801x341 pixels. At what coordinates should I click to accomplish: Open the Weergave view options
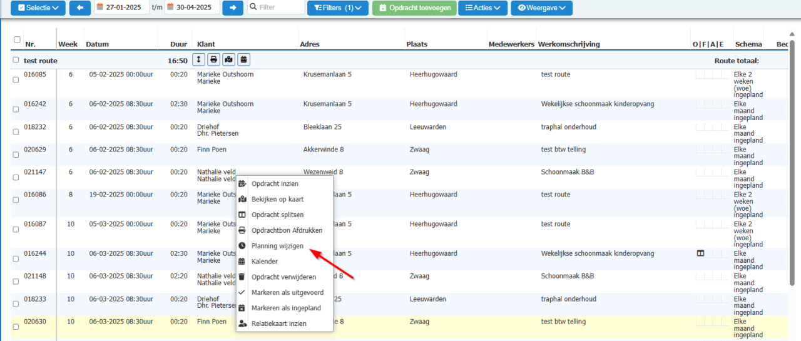tap(541, 8)
